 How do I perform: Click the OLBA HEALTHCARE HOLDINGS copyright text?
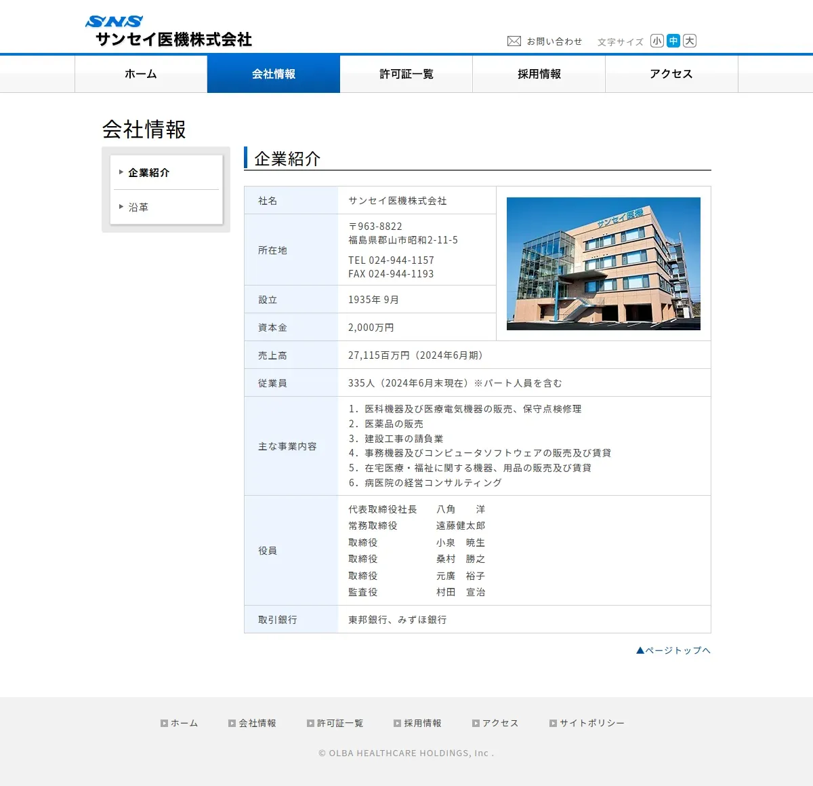(406, 753)
